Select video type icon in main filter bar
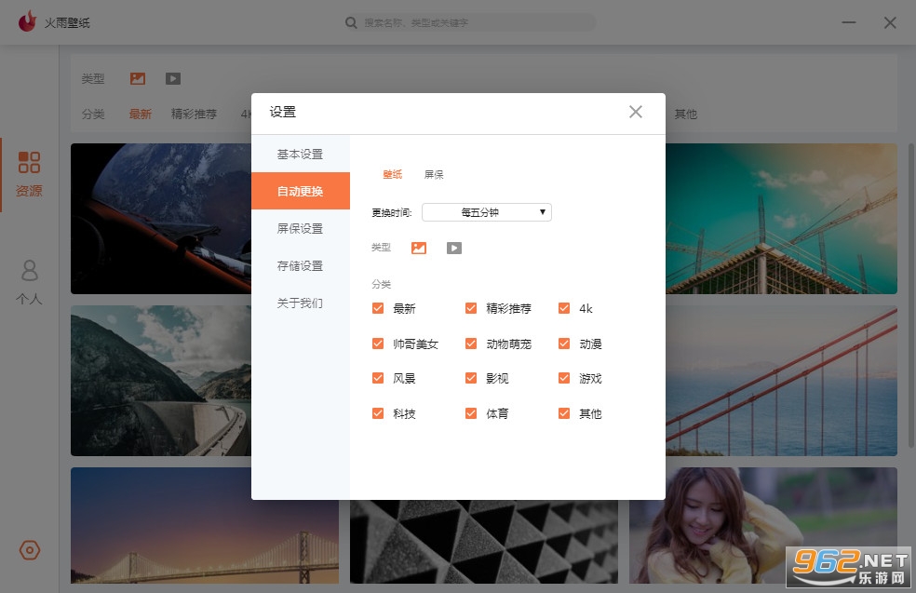 173,78
